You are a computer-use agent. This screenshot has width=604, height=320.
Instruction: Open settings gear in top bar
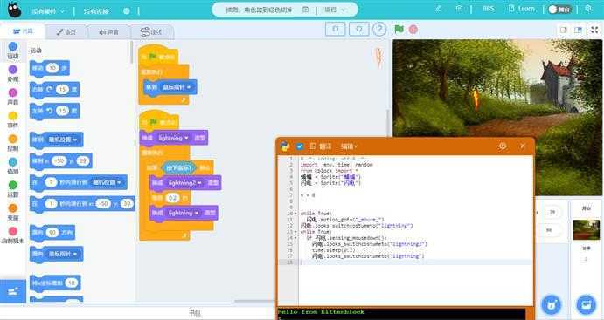click(x=587, y=9)
